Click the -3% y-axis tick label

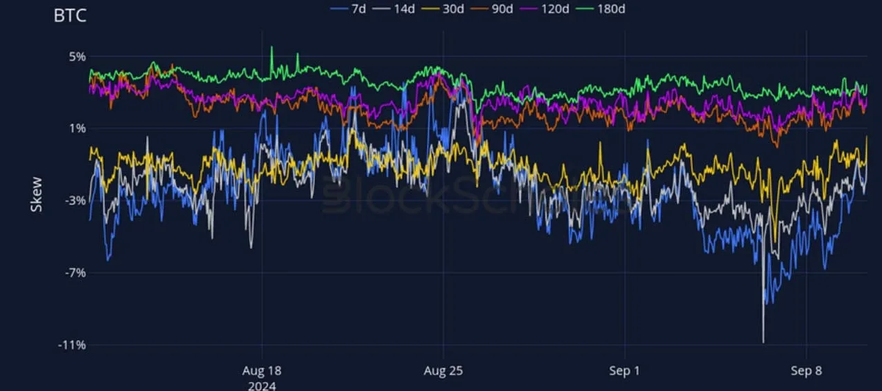click(x=75, y=201)
